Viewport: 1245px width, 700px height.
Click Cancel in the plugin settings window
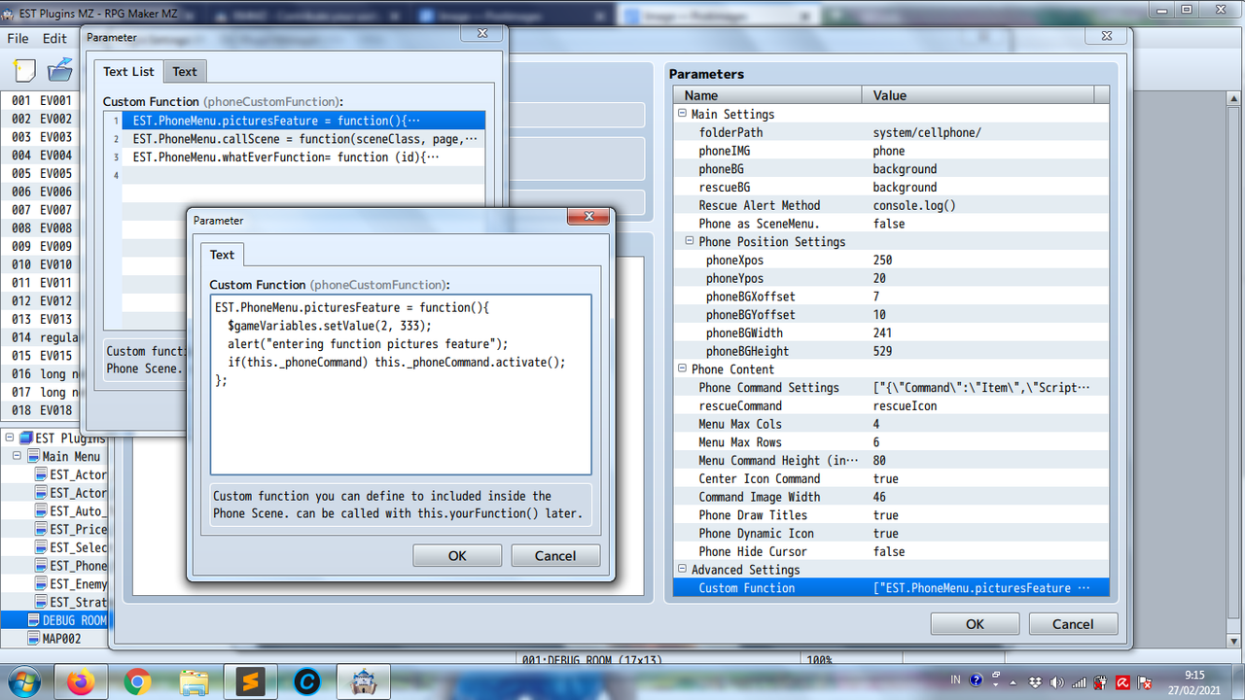(x=1073, y=624)
